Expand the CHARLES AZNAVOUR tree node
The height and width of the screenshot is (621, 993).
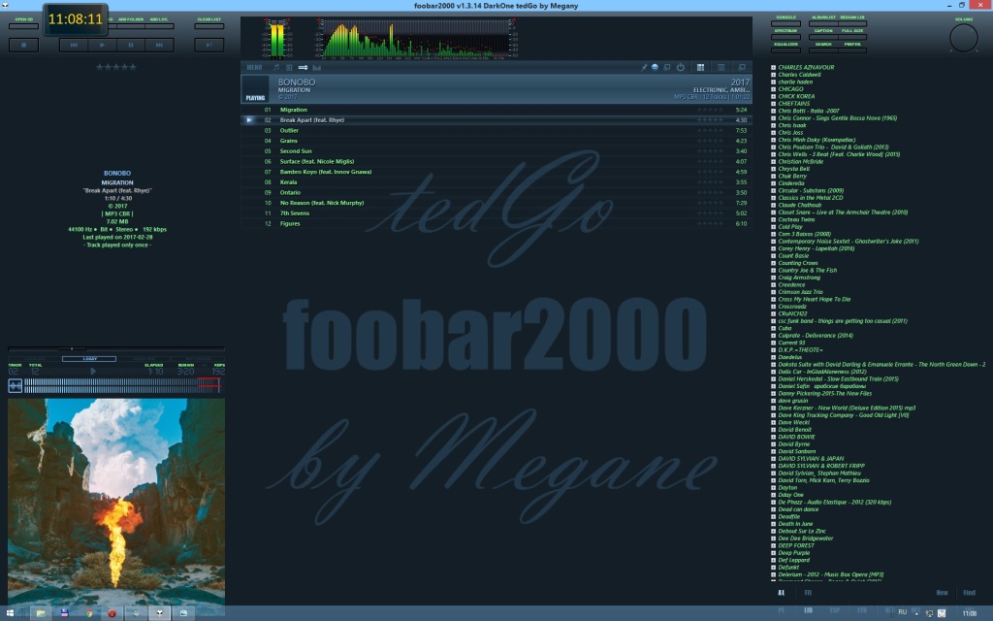click(773, 67)
